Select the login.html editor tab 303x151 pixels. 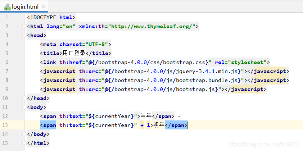tap(24, 7)
